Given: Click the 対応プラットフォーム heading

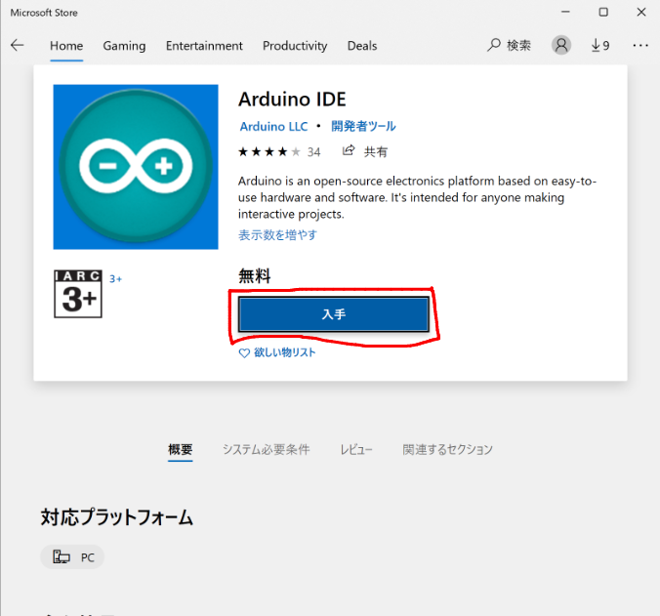Looking at the screenshot, I should [116, 516].
